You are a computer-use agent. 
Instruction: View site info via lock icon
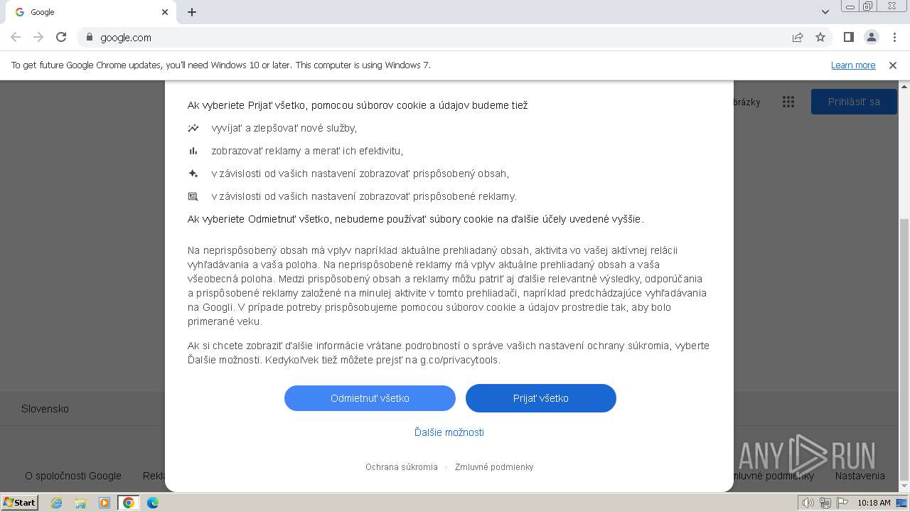point(89,37)
